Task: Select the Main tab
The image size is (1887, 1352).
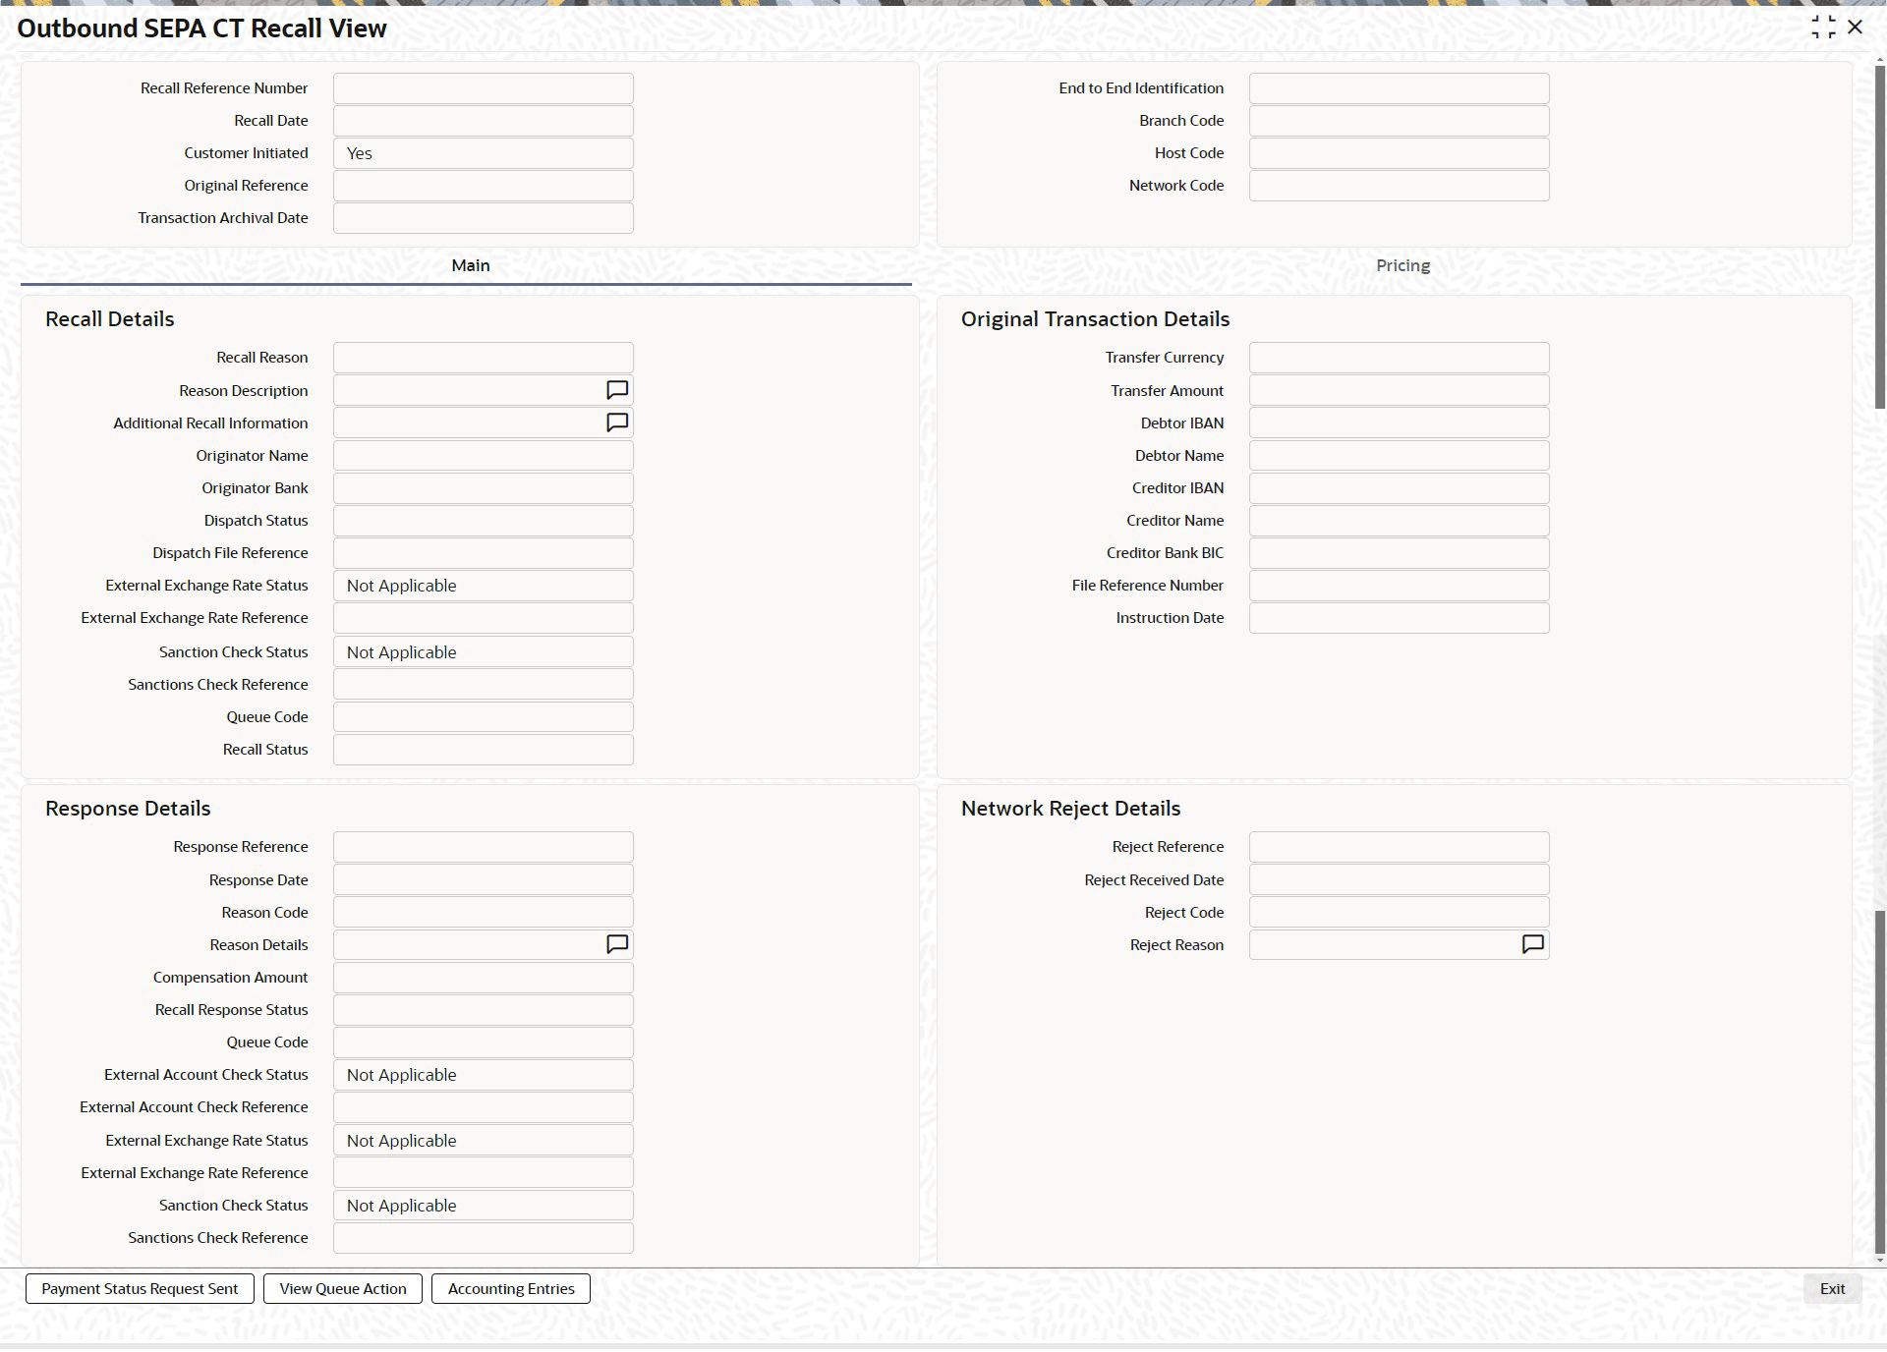Action: [x=470, y=265]
